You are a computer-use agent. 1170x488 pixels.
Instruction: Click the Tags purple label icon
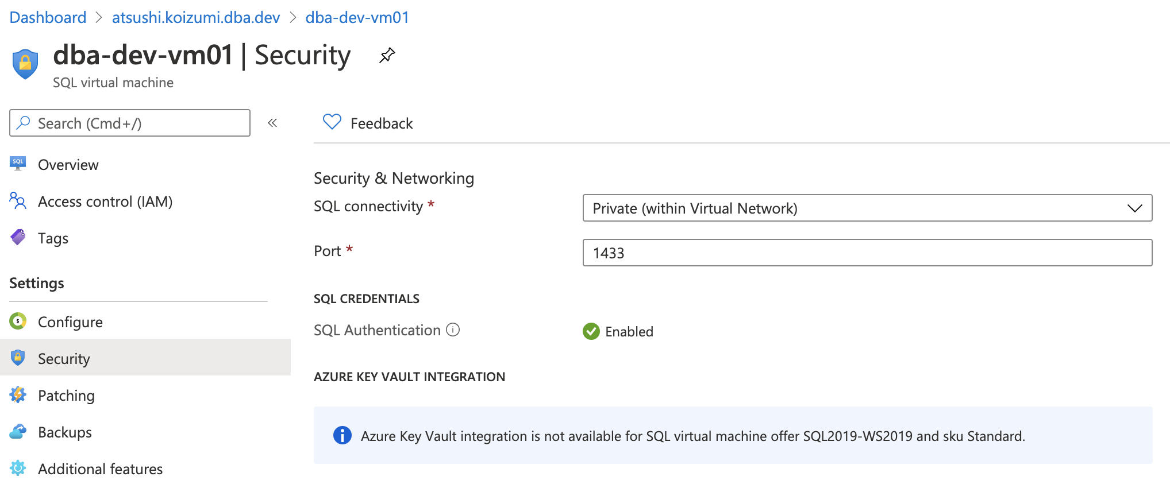click(x=18, y=238)
